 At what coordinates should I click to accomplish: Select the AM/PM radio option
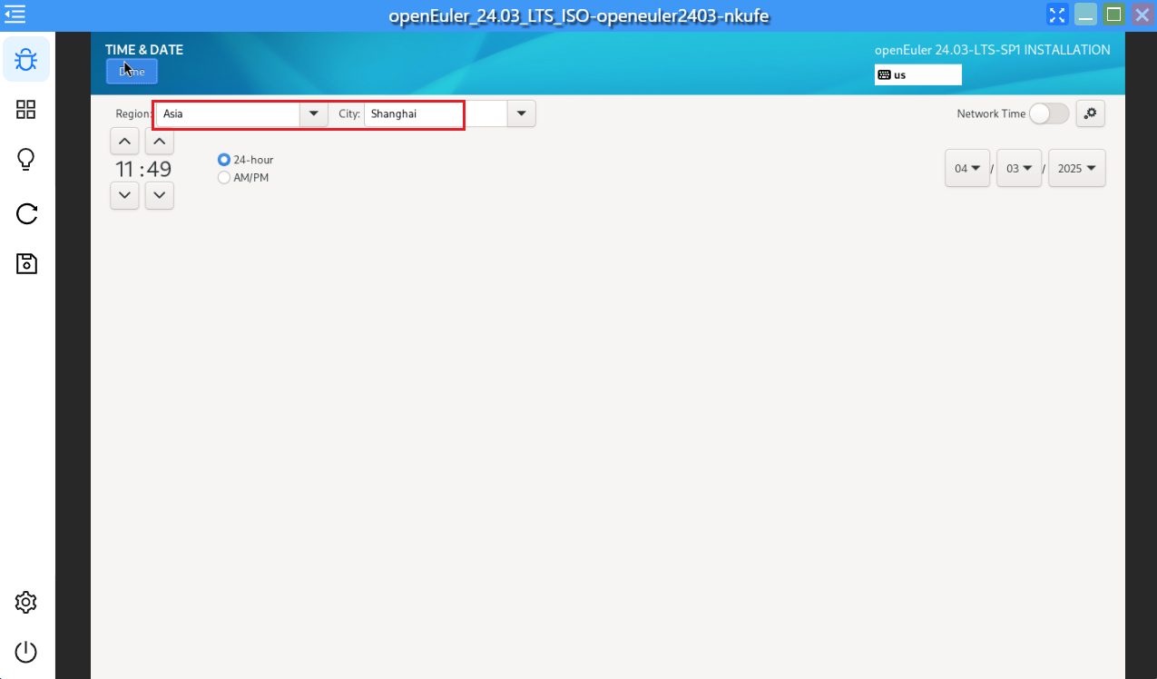(x=224, y=178)
